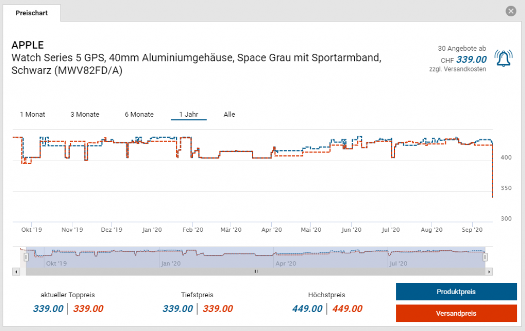525x331 pixels.
Task: Click the navigator scrollbar grip
Action: click(x=255, y=272)
